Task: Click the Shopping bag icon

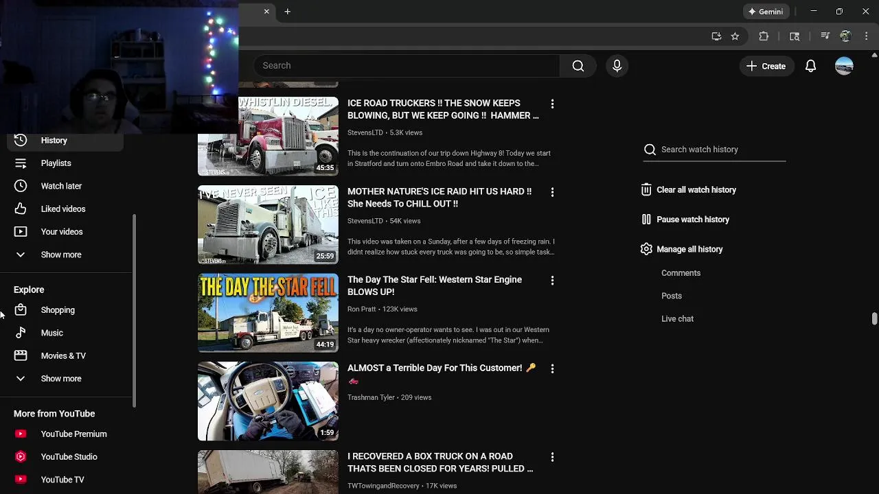Action: [21, 310]
